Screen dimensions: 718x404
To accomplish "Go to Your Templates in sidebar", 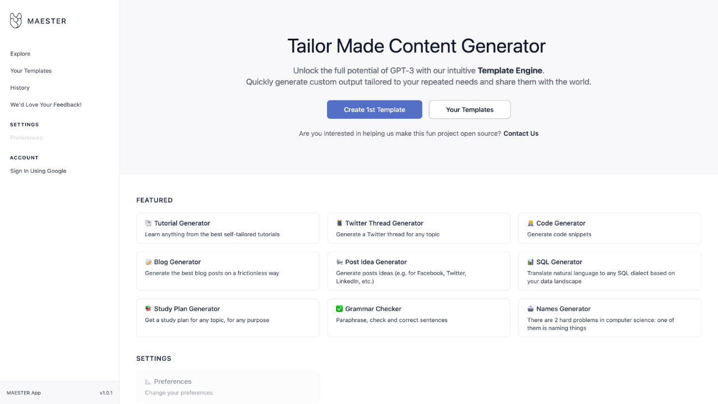I will (31, 71).
